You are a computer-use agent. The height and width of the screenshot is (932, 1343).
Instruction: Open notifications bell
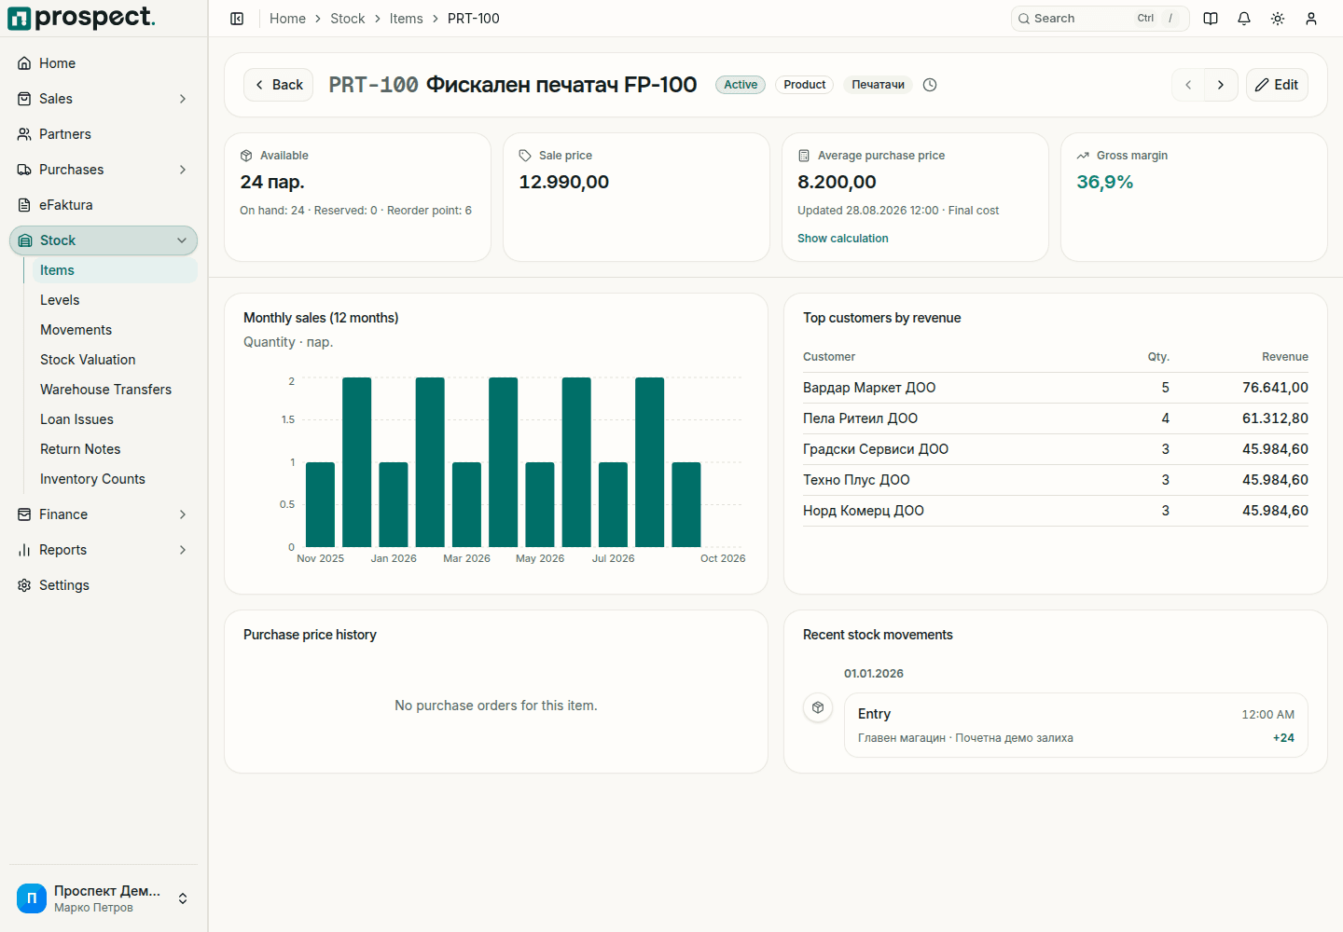(1244, 19)
